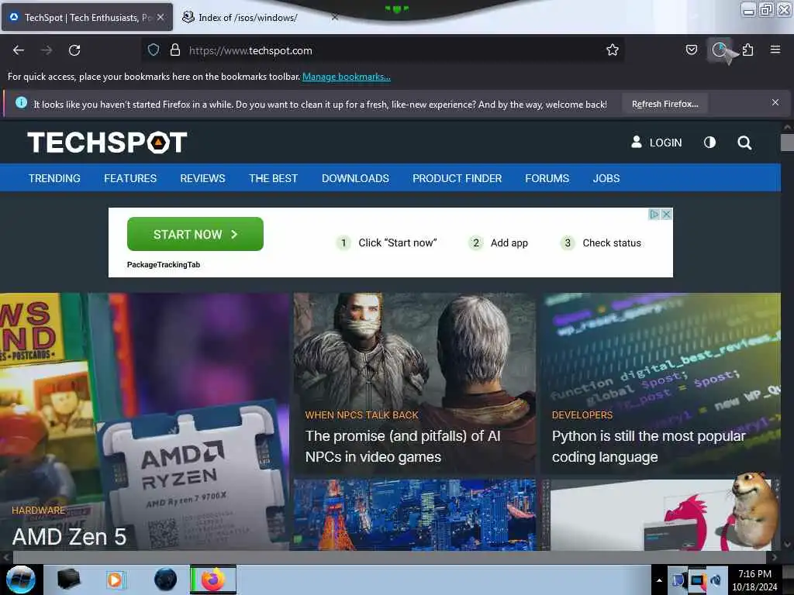
Task: Toggle TechSpot dark/light theme icon
Action: point(709,143)
